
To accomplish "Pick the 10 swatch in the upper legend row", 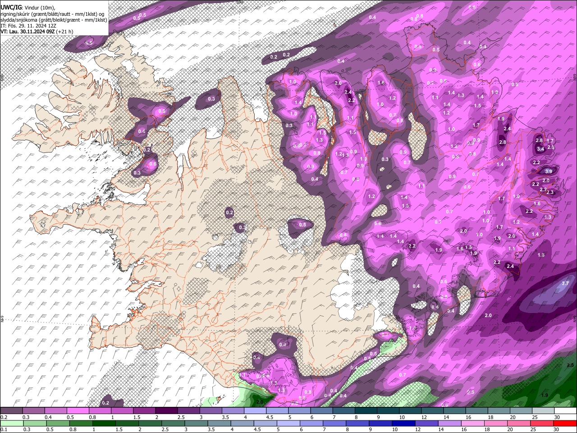I will [x=410, y=410].
